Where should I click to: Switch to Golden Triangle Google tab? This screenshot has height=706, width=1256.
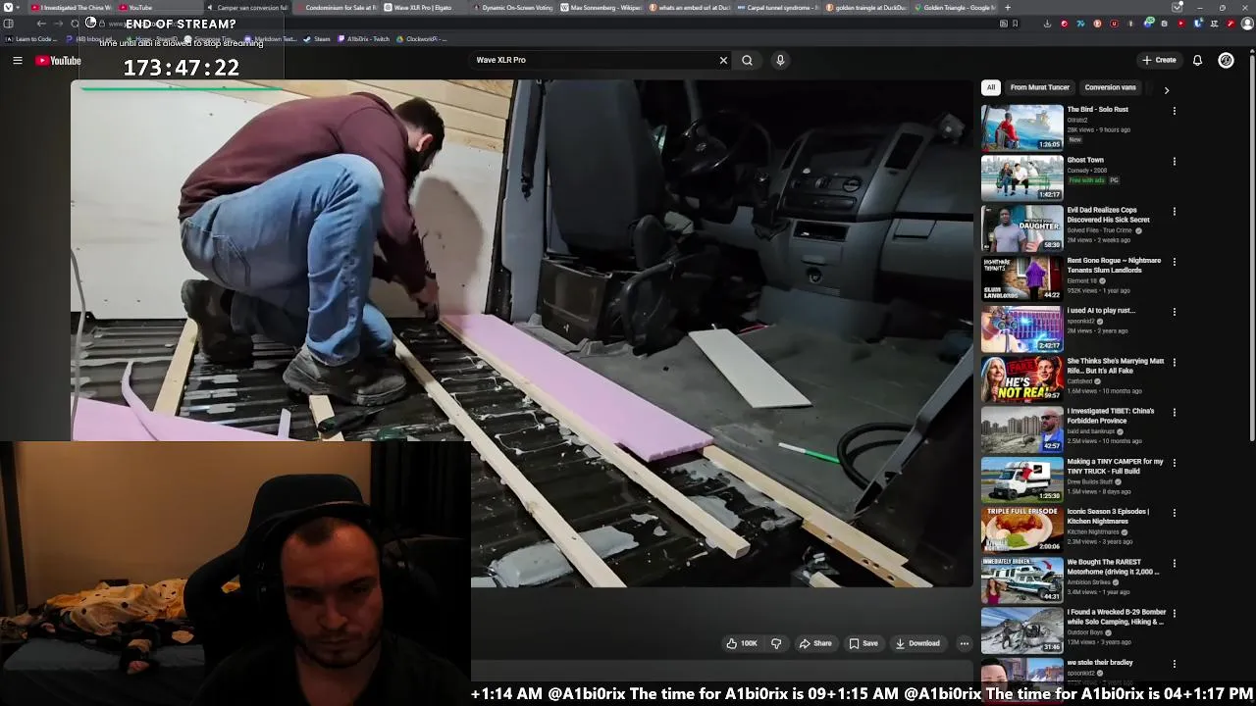click(953, 8)
